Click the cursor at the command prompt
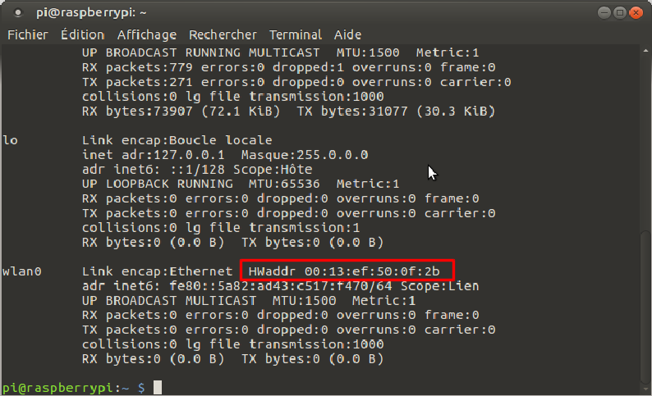Viewport: 652px width, 396px height. pyautogui.click(x=158, y=387)
